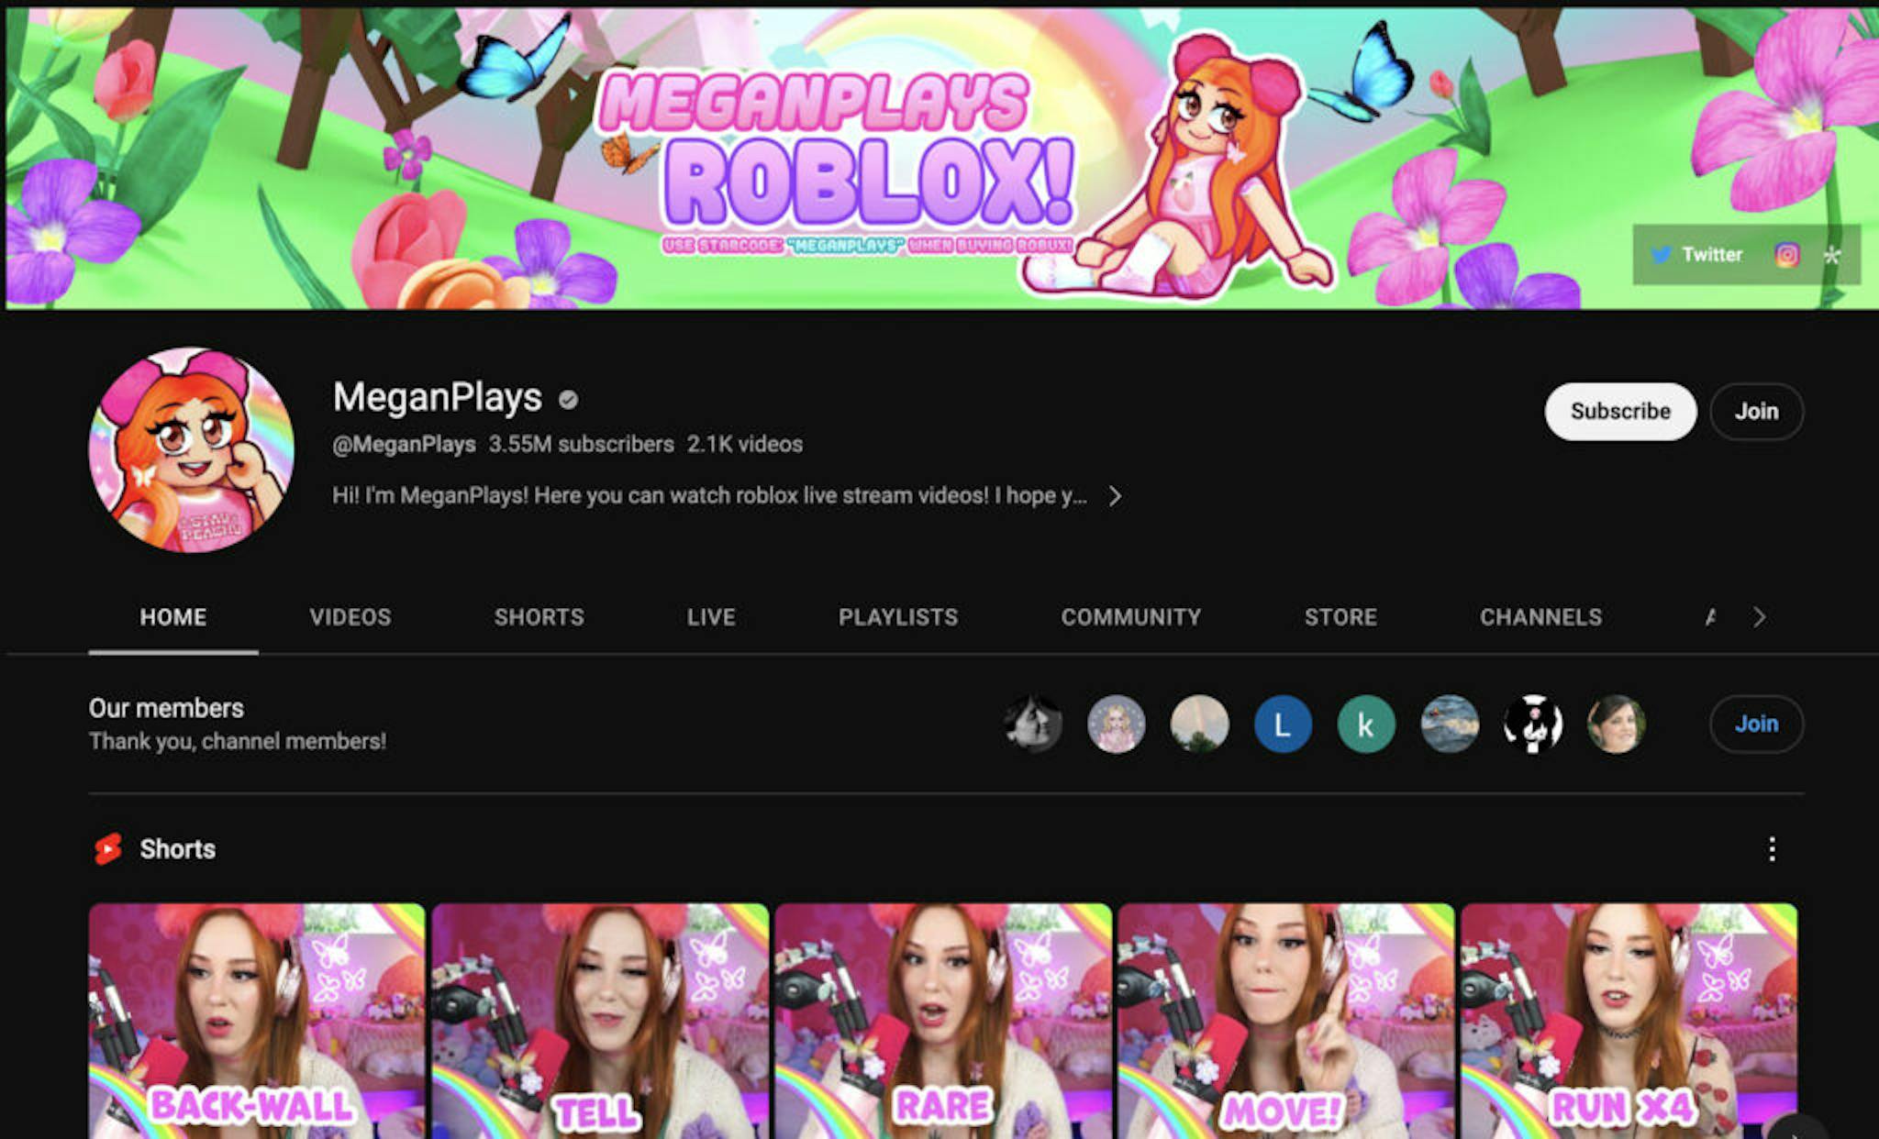
Task: Open the RARE short thumbnail
Action: 943,1021
